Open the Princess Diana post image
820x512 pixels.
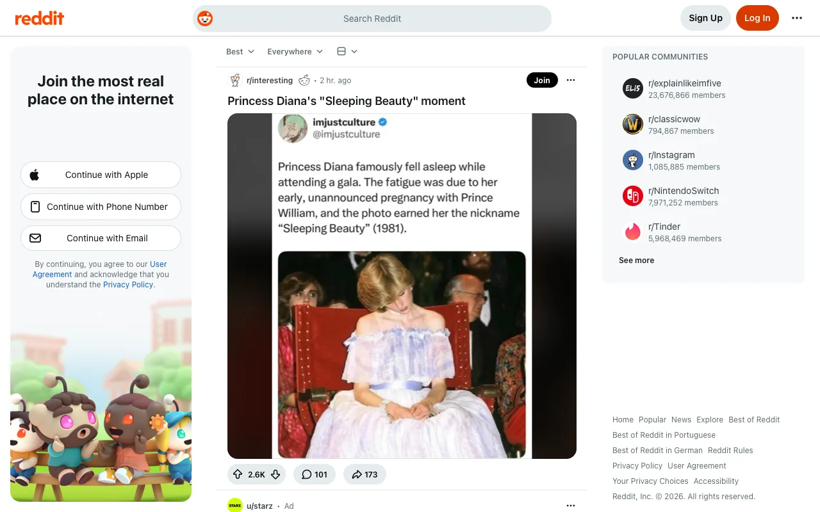(402, 286)
